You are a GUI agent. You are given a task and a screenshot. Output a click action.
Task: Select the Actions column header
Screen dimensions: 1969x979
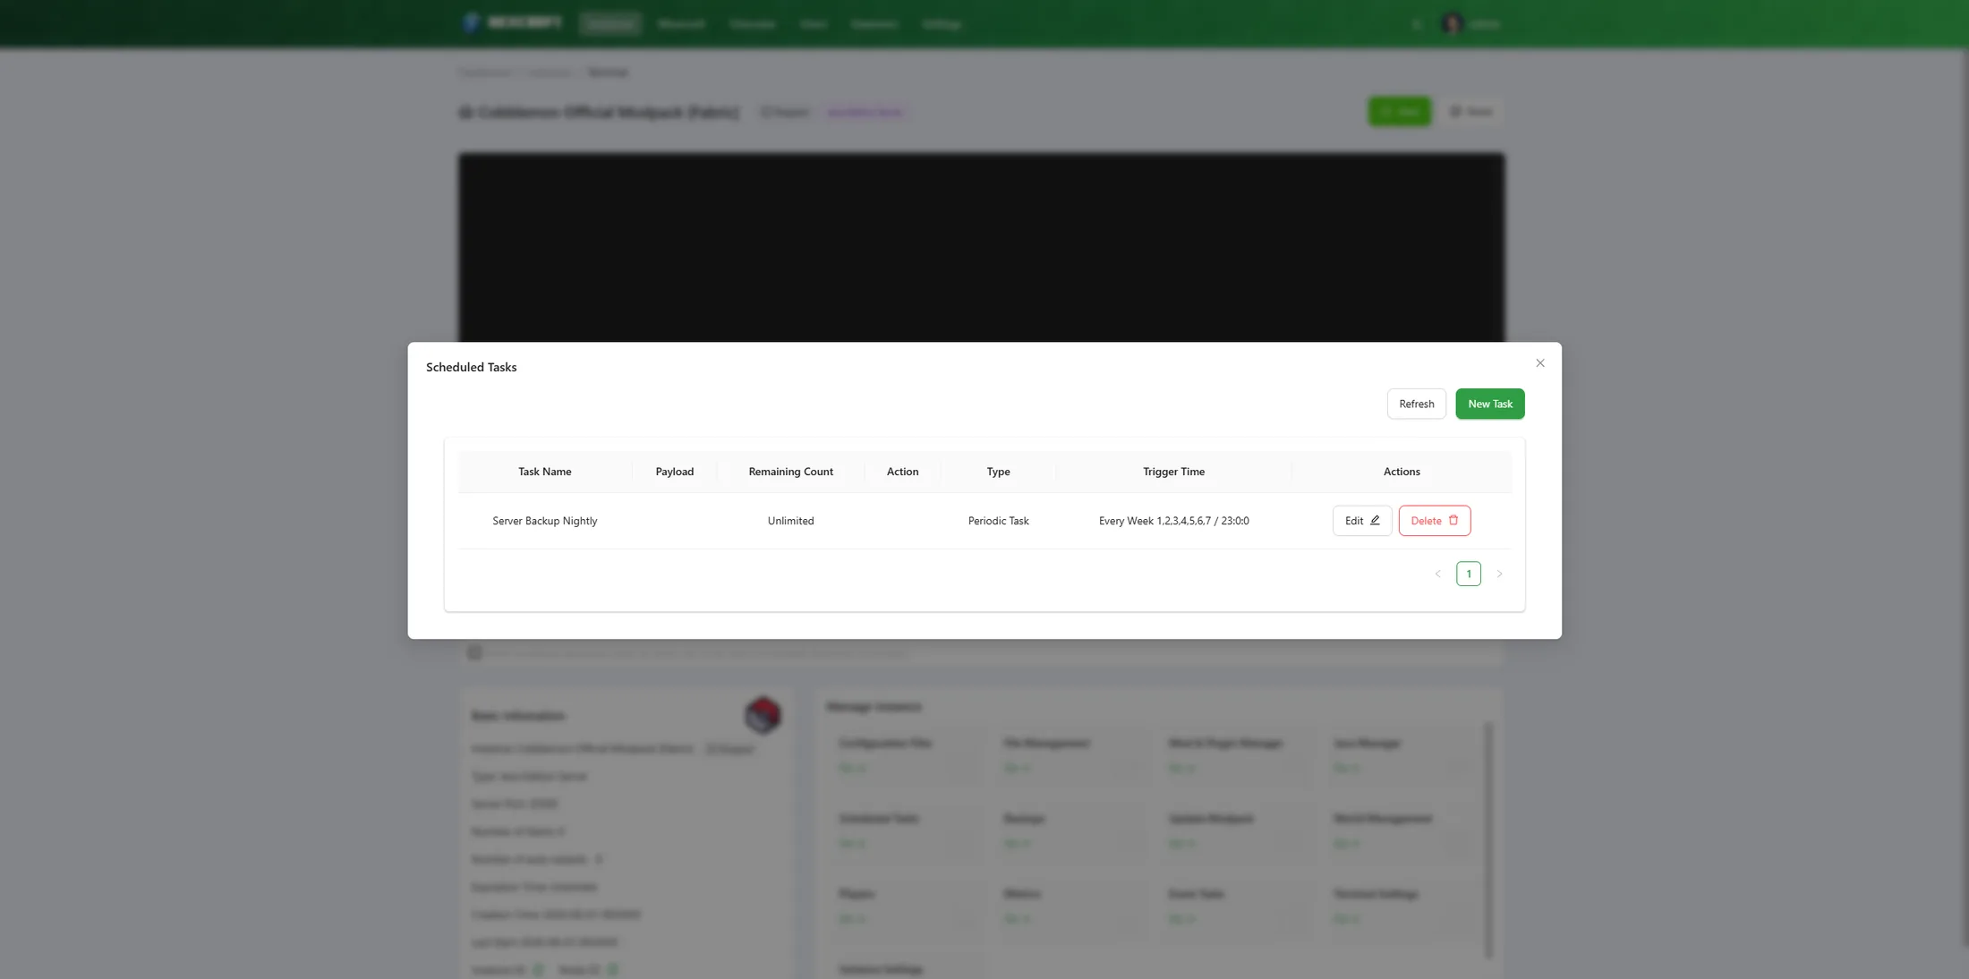point(1402,472)
